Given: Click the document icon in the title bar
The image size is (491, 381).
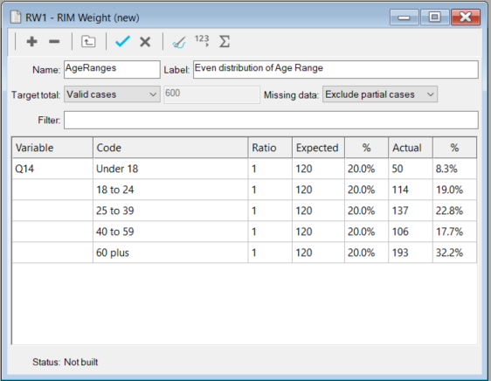Looking at the screenshot, I should 16,17.
